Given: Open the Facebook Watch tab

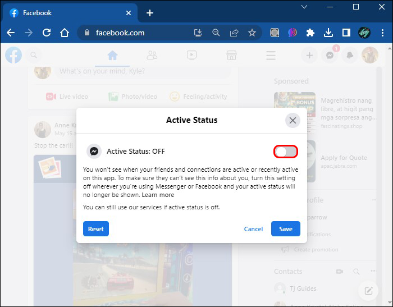Looking at the screenshot, I should pos(191,56).
